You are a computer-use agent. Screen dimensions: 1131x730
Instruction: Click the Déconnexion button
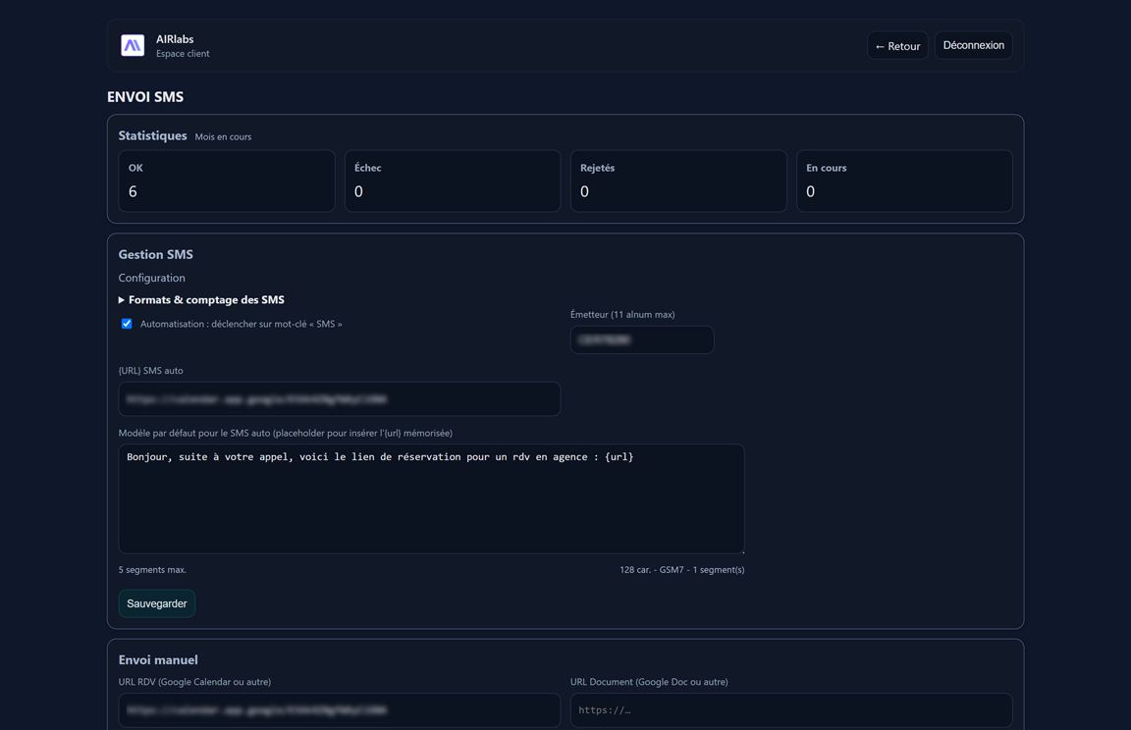coord(973,45)
